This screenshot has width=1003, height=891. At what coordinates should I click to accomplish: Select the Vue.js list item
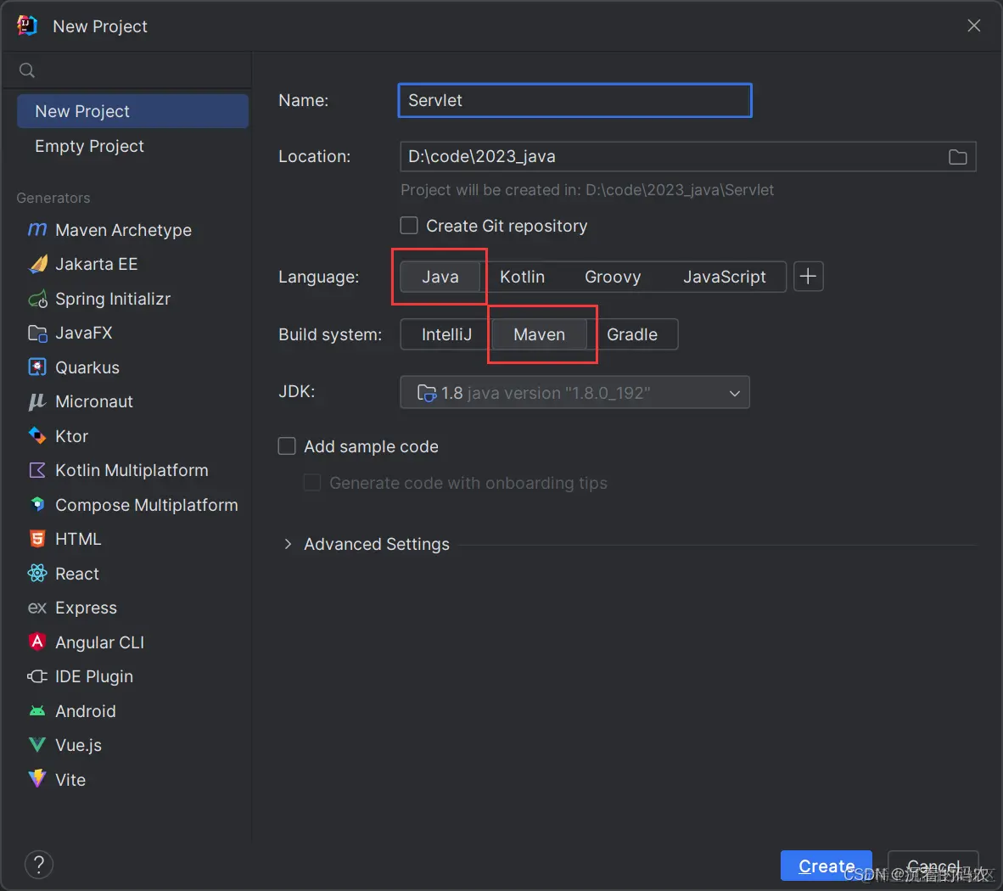132,744
